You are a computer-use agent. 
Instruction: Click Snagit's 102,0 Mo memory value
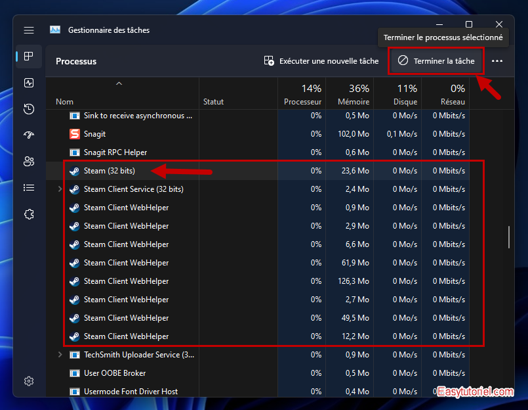(354, 134)
